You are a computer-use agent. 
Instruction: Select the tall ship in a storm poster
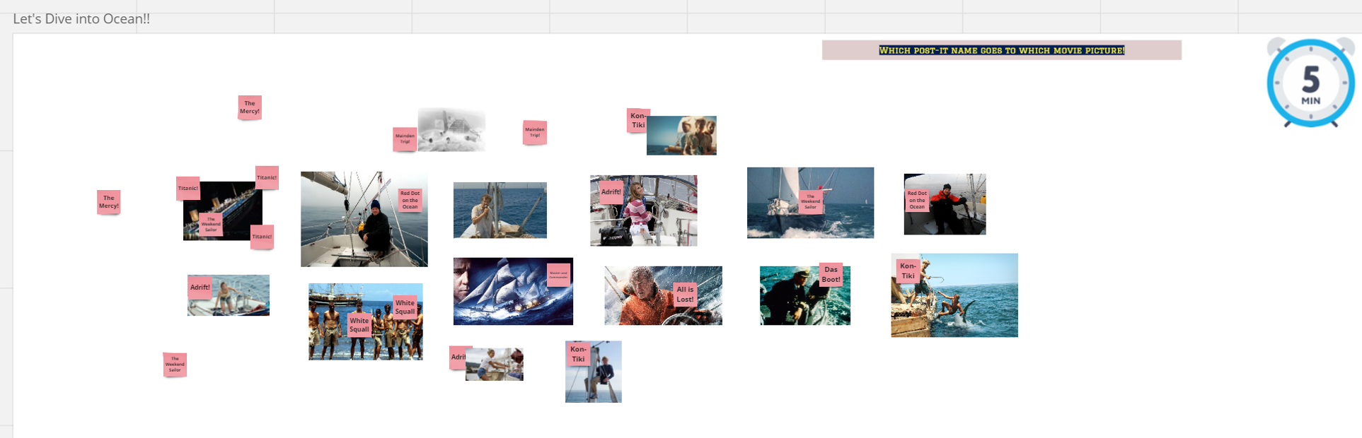pyautogui.click(x=513, y=291)
